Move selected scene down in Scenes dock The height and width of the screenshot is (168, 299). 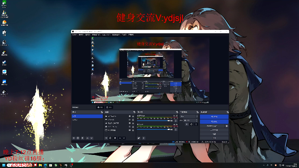(x=92, y=138)
